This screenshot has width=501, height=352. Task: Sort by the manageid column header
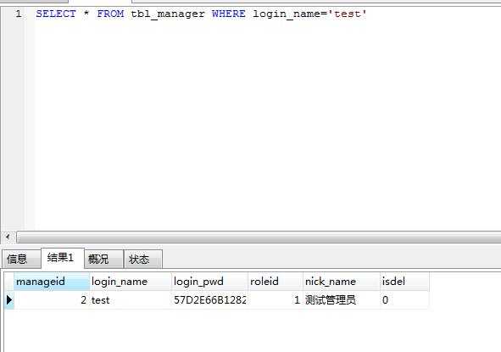(x=52, y=282)
